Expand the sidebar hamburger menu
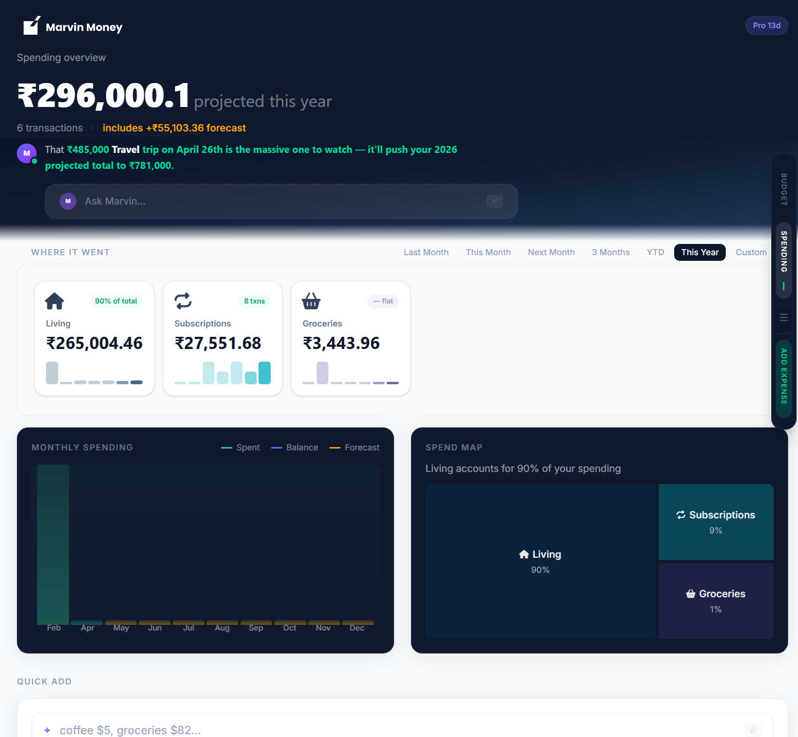 point(783,317)
